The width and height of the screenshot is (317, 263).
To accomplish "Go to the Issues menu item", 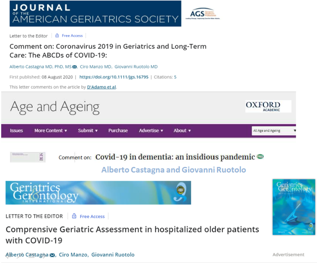I will tap(16, 130).
